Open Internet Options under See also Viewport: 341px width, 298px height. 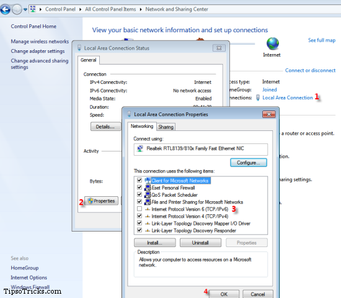pyautogui.click(x=29, y=278)
